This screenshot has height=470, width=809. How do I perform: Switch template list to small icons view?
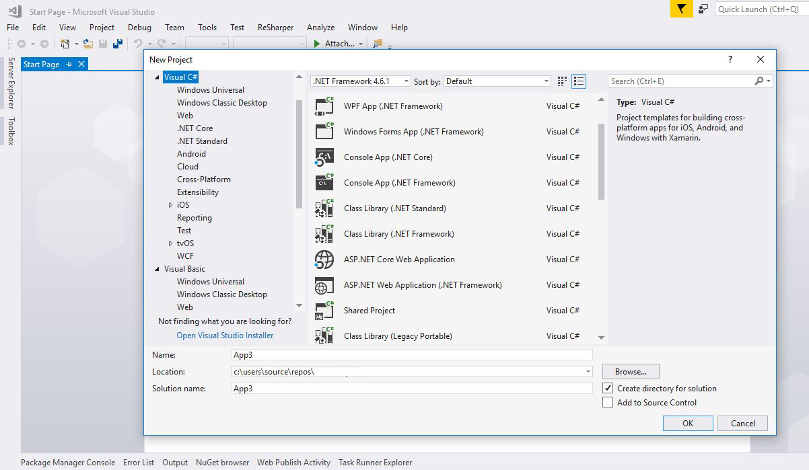click(563, 81)
